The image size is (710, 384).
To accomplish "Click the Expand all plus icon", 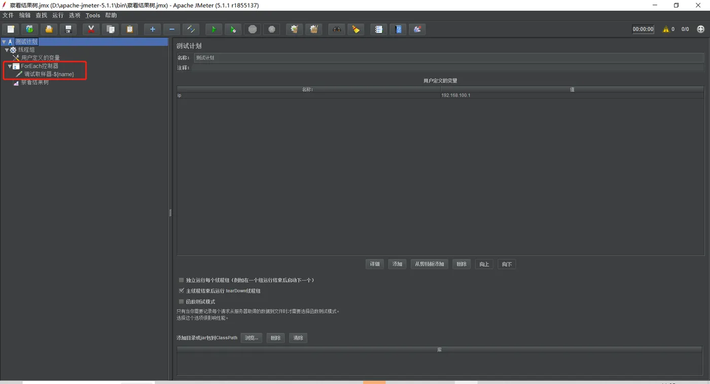I will click(152, 29).
